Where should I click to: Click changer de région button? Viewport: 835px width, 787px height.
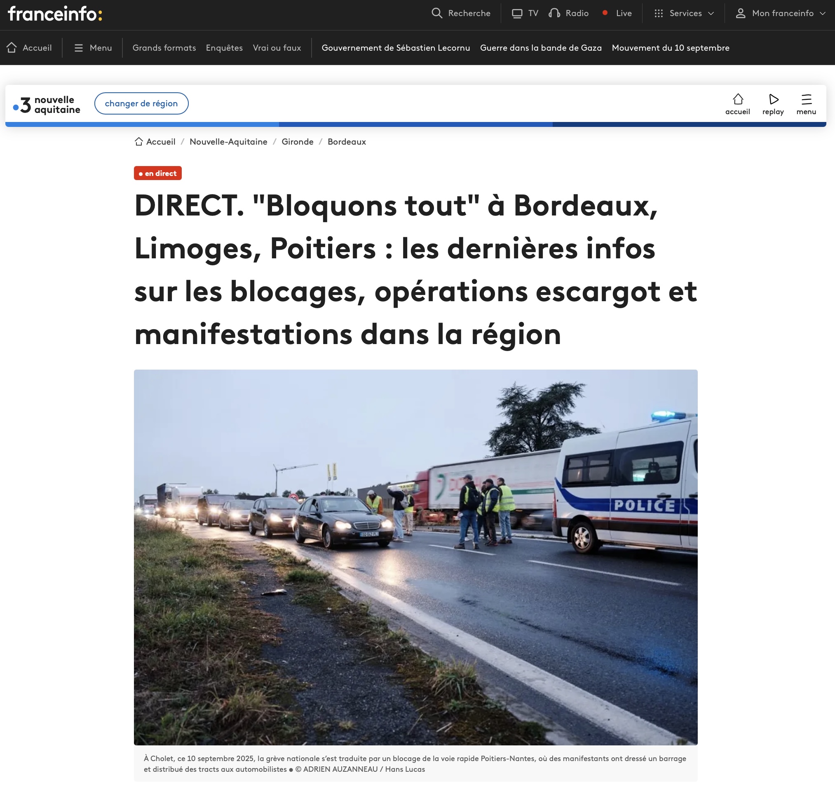[141, 103]
